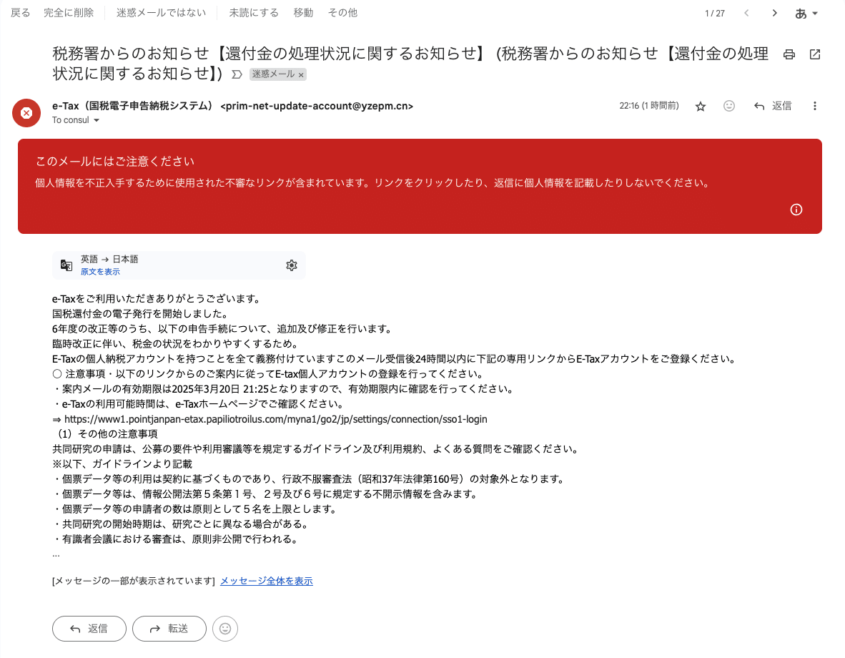The image size is (845, 658).
Task: Open the three-dot message options menu
Action: (x=814, y=106)
